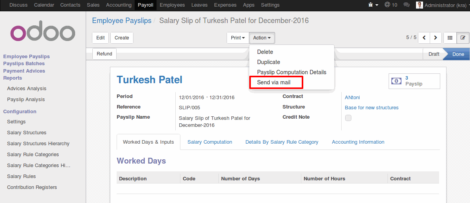Open Salary Structures in sidebar

tap(27, 133)
